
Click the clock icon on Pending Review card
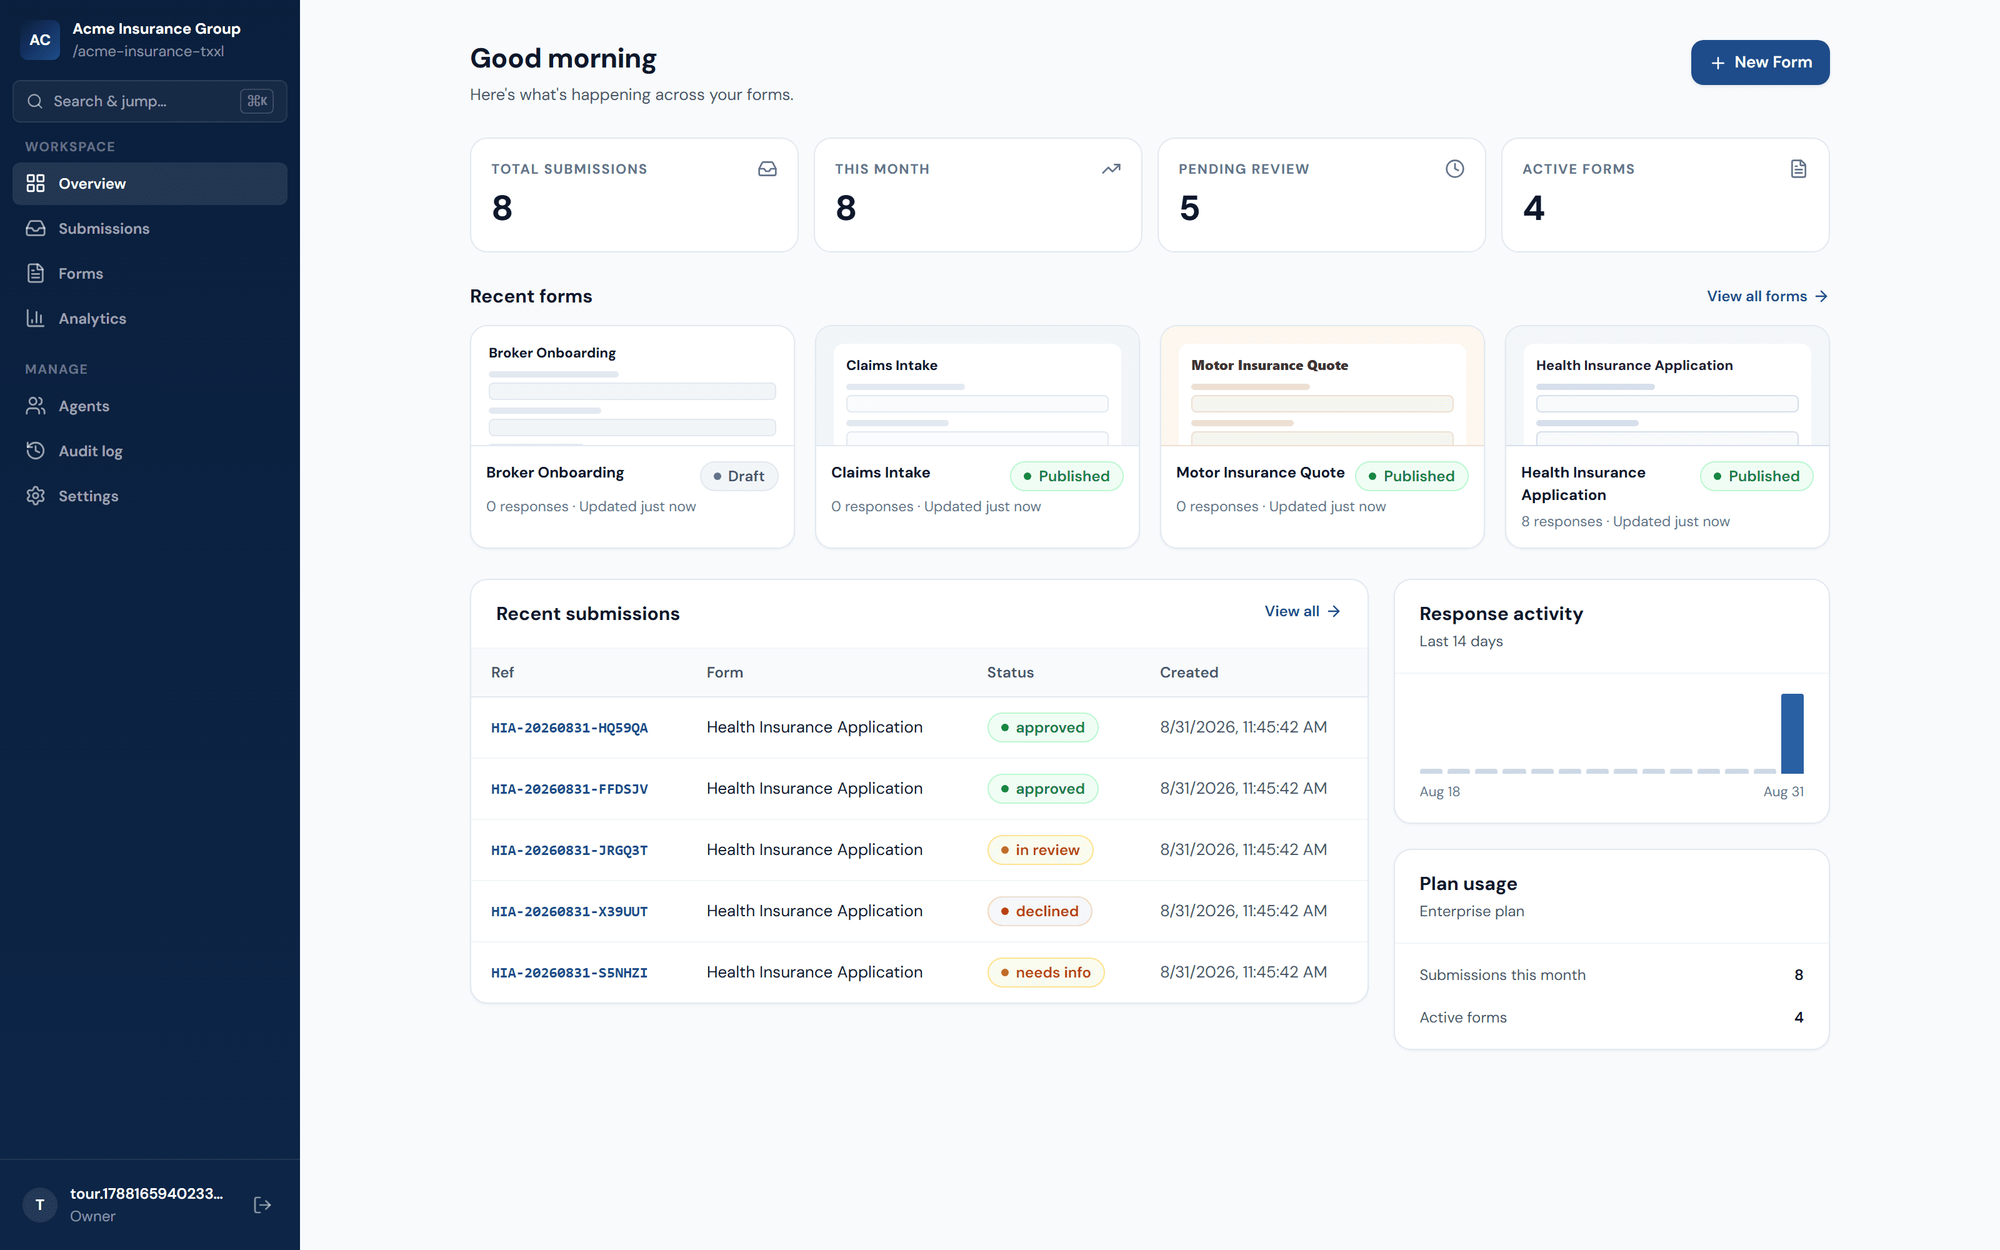[1454, 169]
